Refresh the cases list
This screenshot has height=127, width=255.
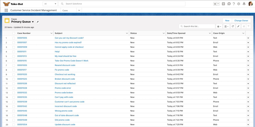tap(233, 26)
